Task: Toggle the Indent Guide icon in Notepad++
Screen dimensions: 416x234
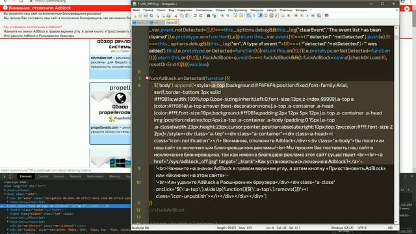Action: coord(261,16)
